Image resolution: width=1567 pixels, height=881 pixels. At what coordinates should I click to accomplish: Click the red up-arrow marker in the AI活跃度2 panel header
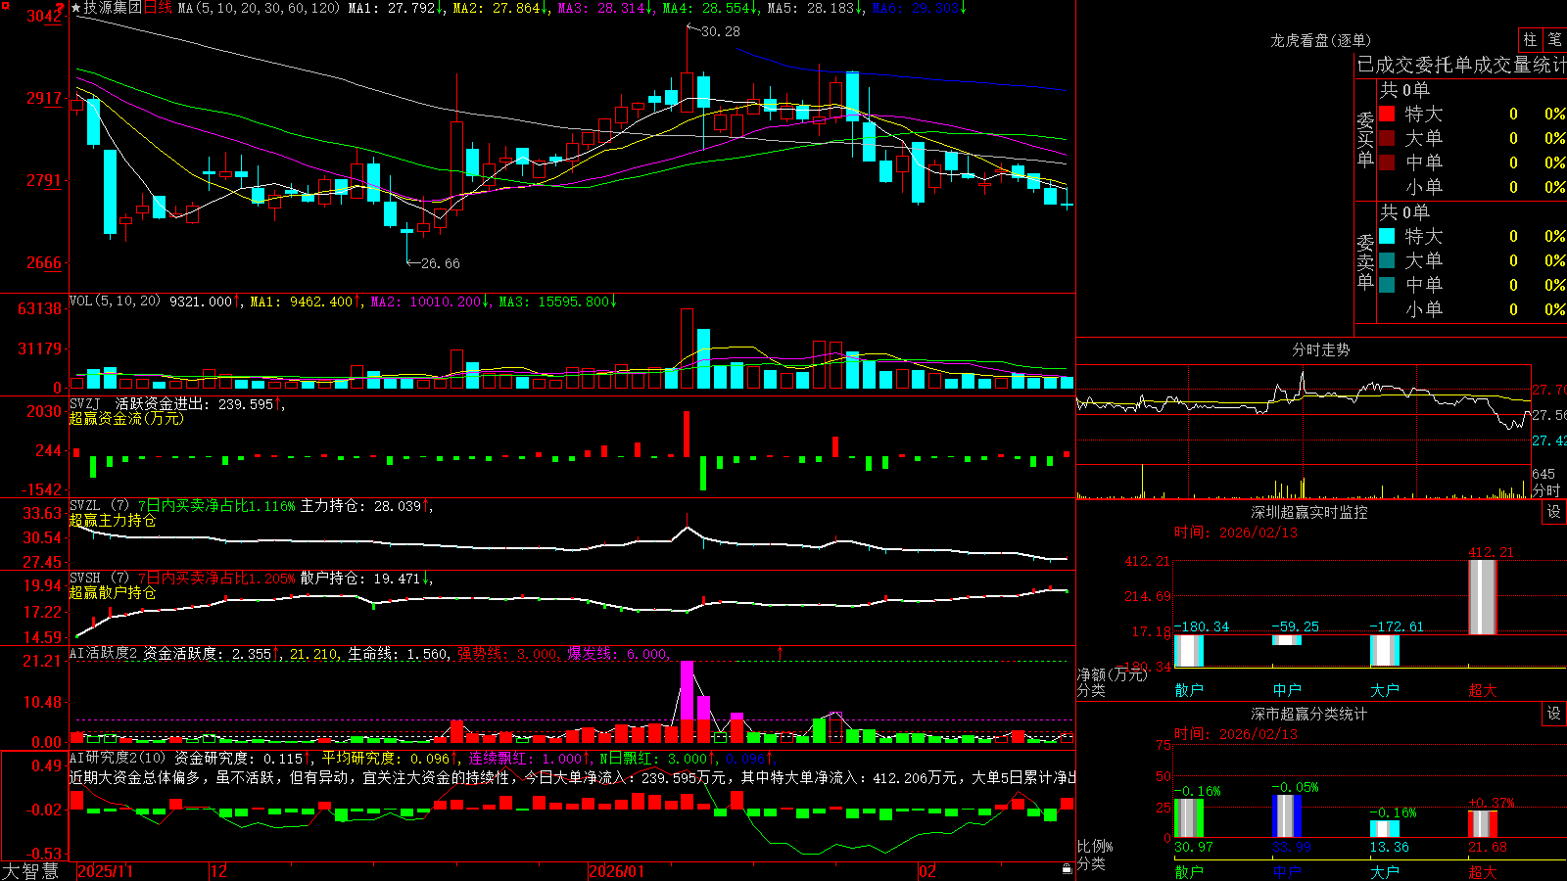pyautogui.click(x=781, y=652)
